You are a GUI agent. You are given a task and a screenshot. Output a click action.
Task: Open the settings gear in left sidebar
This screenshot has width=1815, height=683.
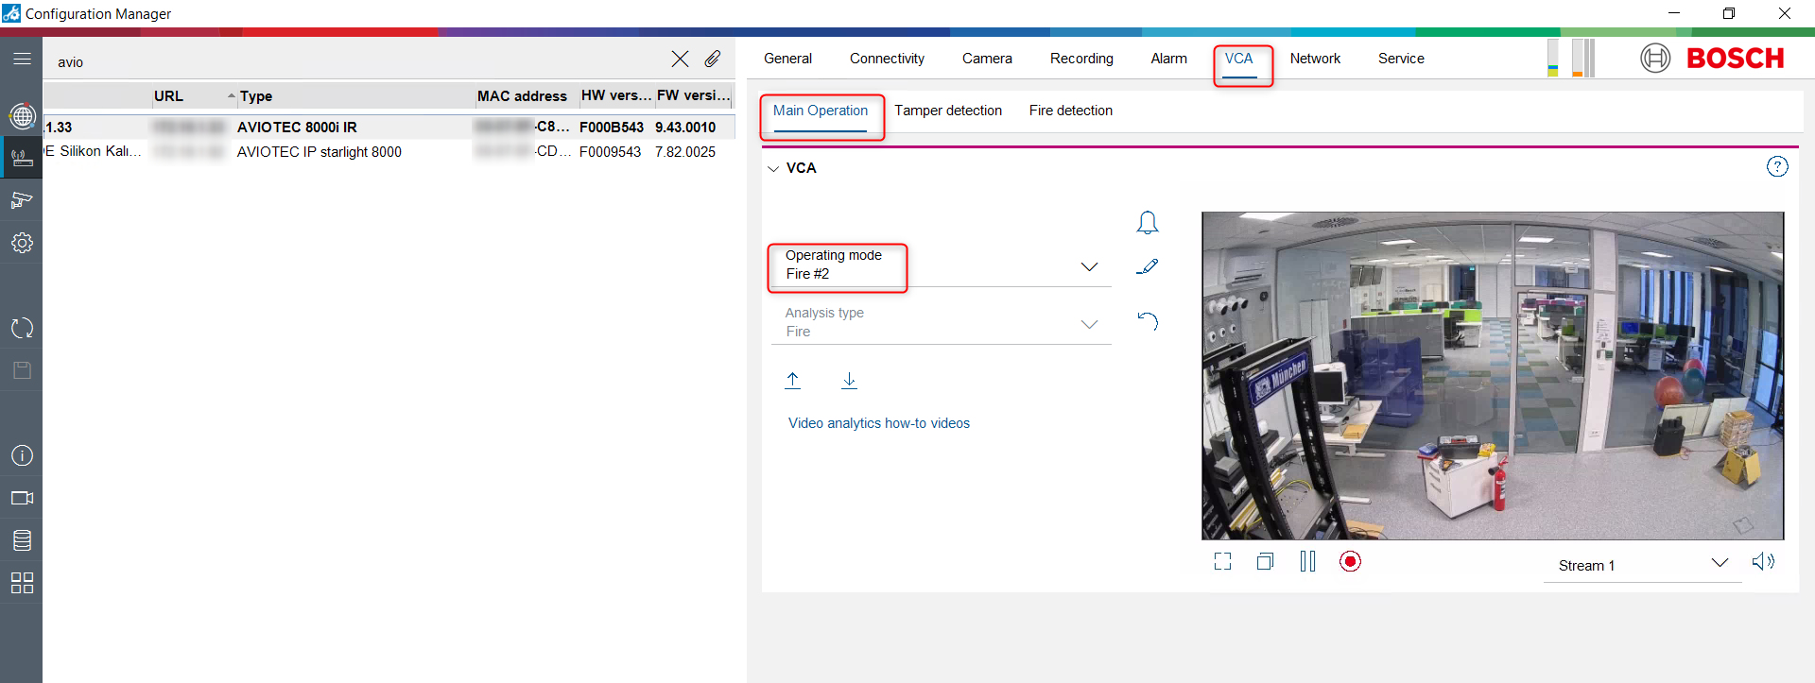pyautogui.click(x=22, y=243)
